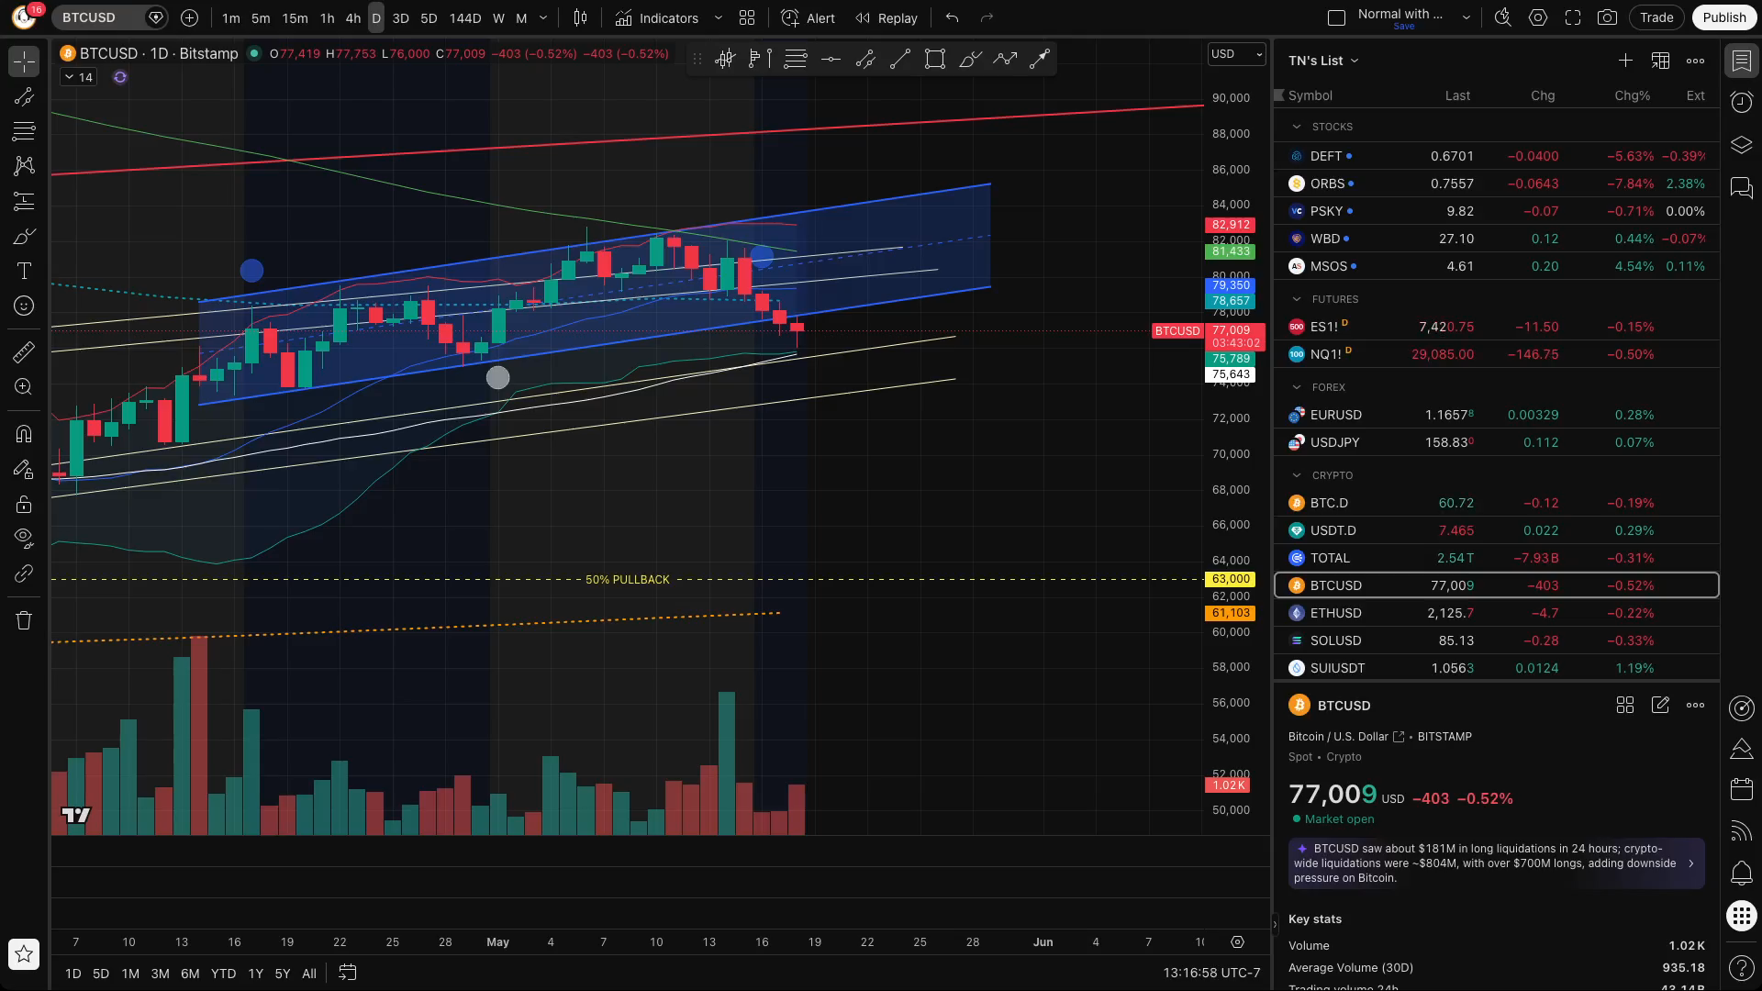The width and height of the screenshot is (1762, 991).
Task: Open the Fibonacci and Gann tools
Action: [x=24, y=131]
